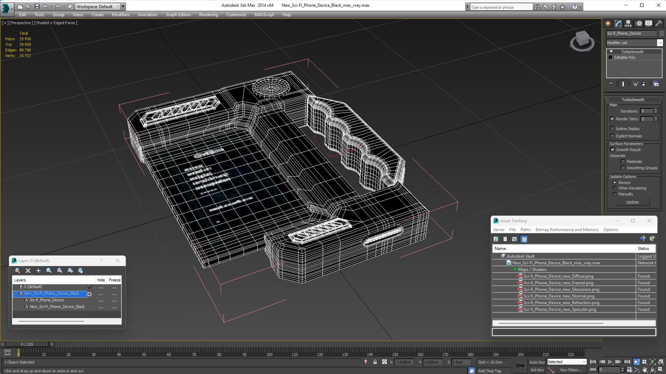Open the MAXScript menu
The width and height of the screenshot is (666, 374).
point(264,15)
